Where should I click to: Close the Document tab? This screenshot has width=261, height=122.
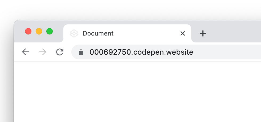click(x=182, y=33)
